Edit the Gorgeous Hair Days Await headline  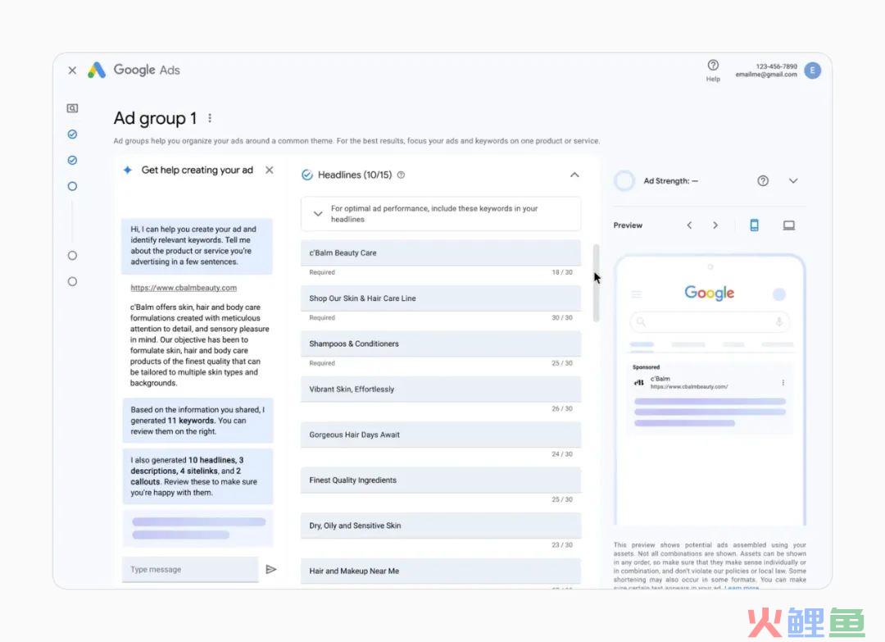click(441, 435)
